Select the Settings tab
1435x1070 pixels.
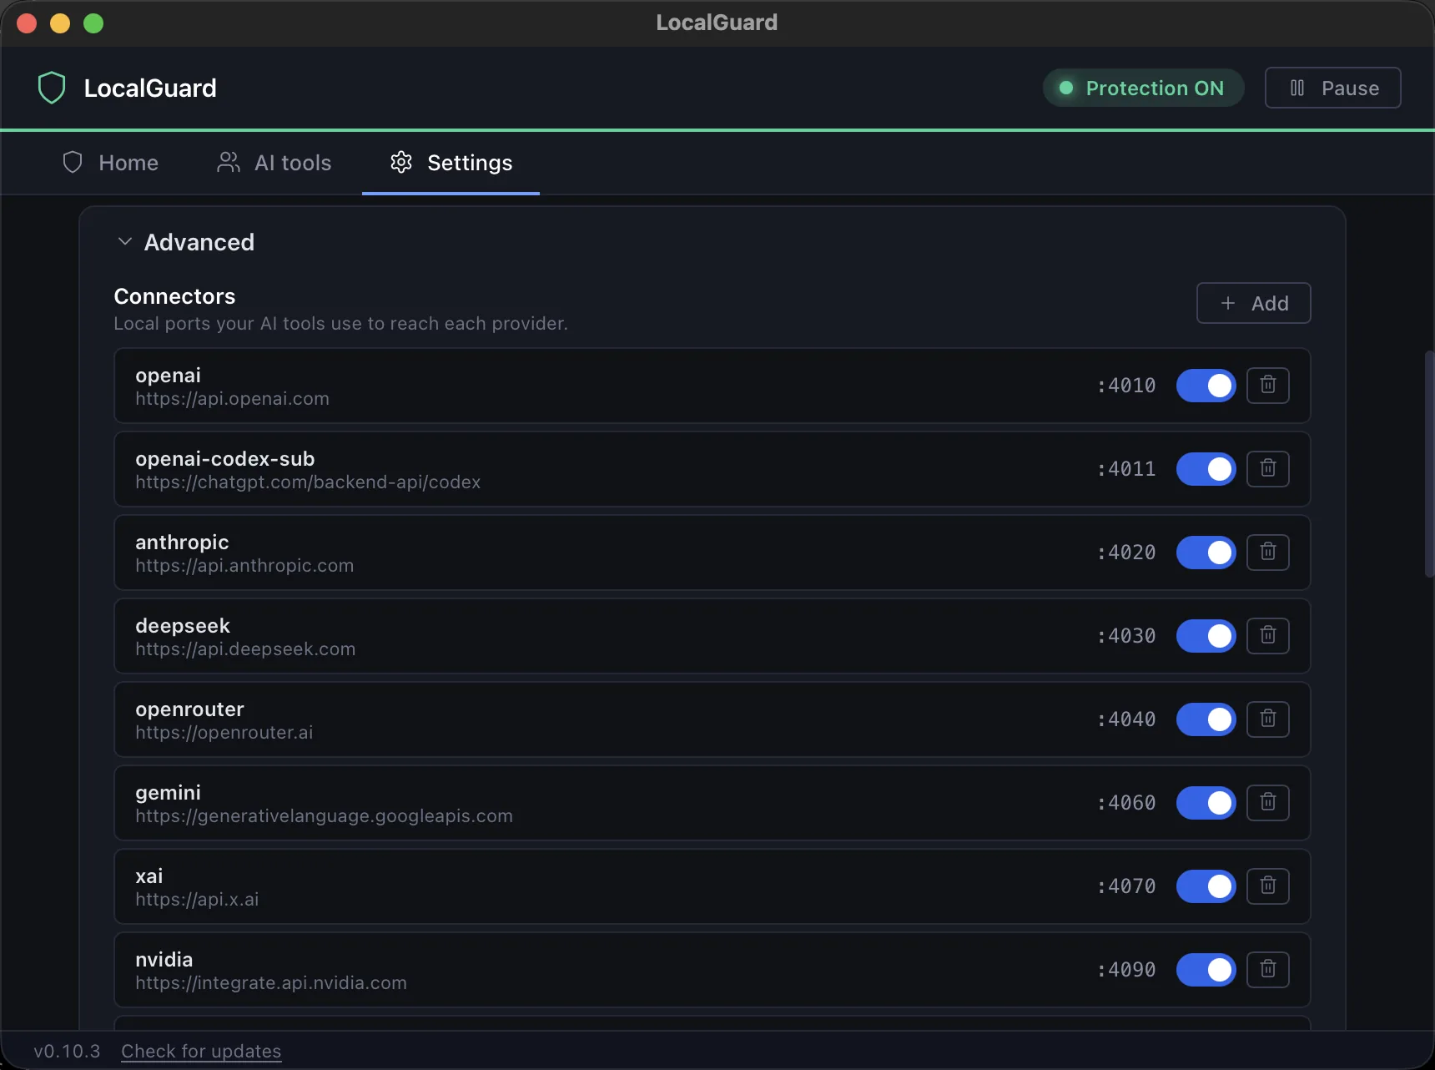tap(451, 163)
